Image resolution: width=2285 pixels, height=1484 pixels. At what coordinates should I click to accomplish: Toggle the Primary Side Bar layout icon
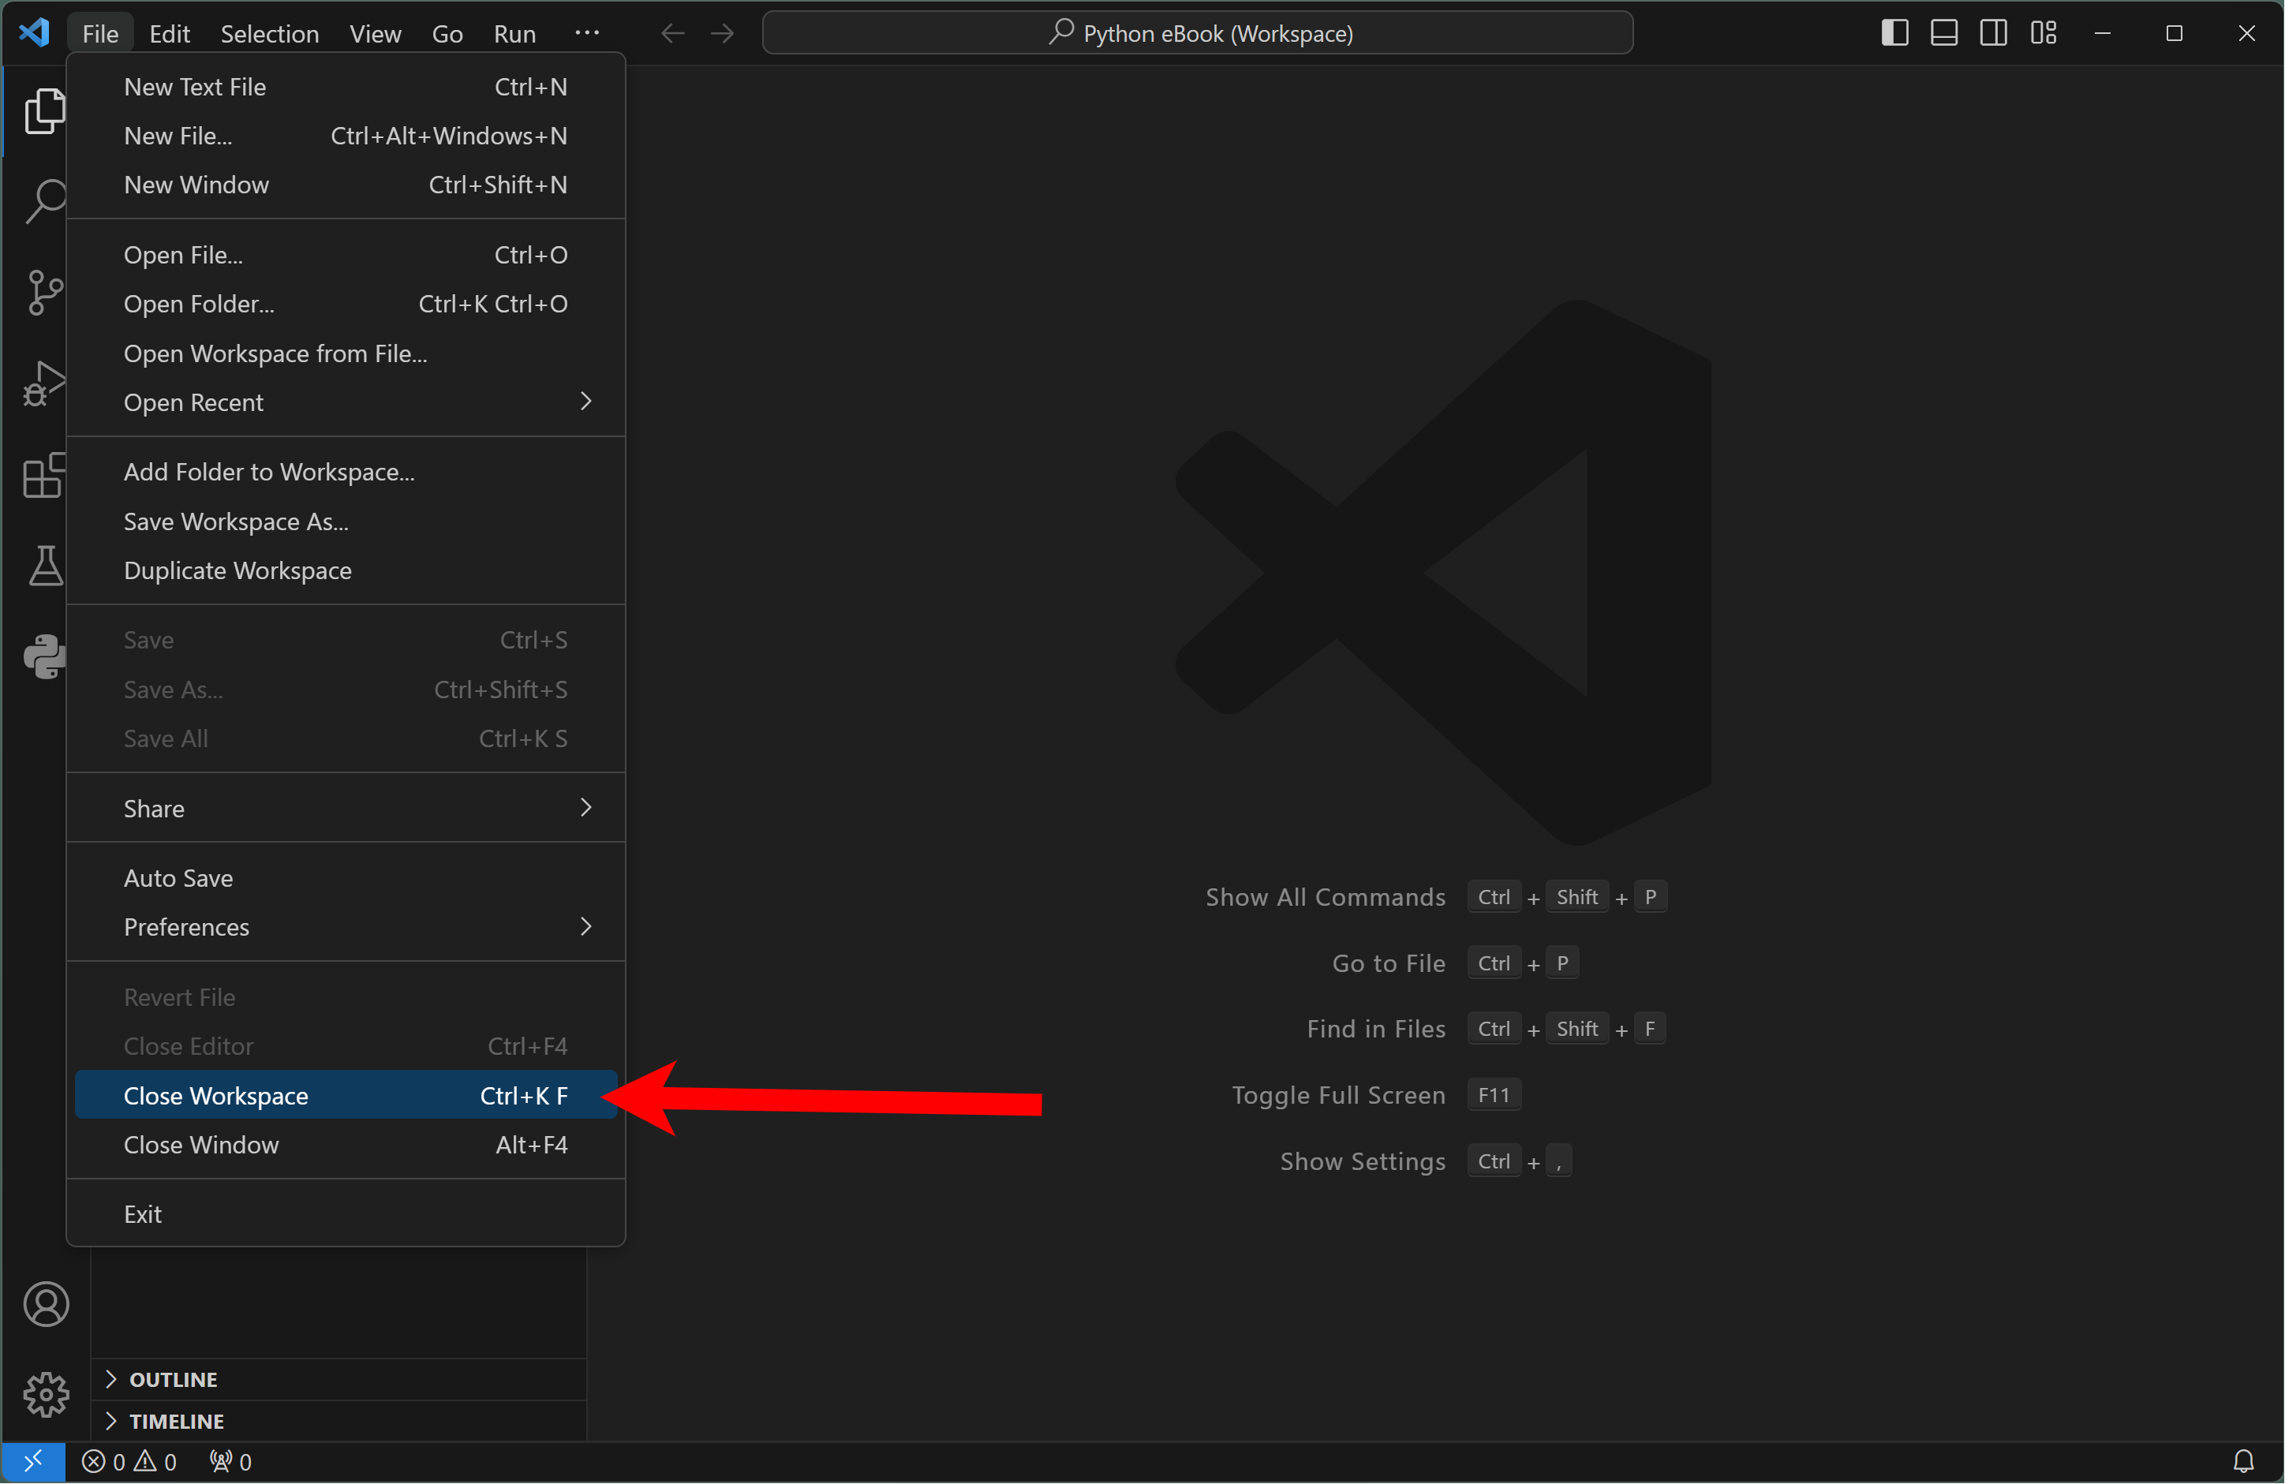tap(1894, 32)
